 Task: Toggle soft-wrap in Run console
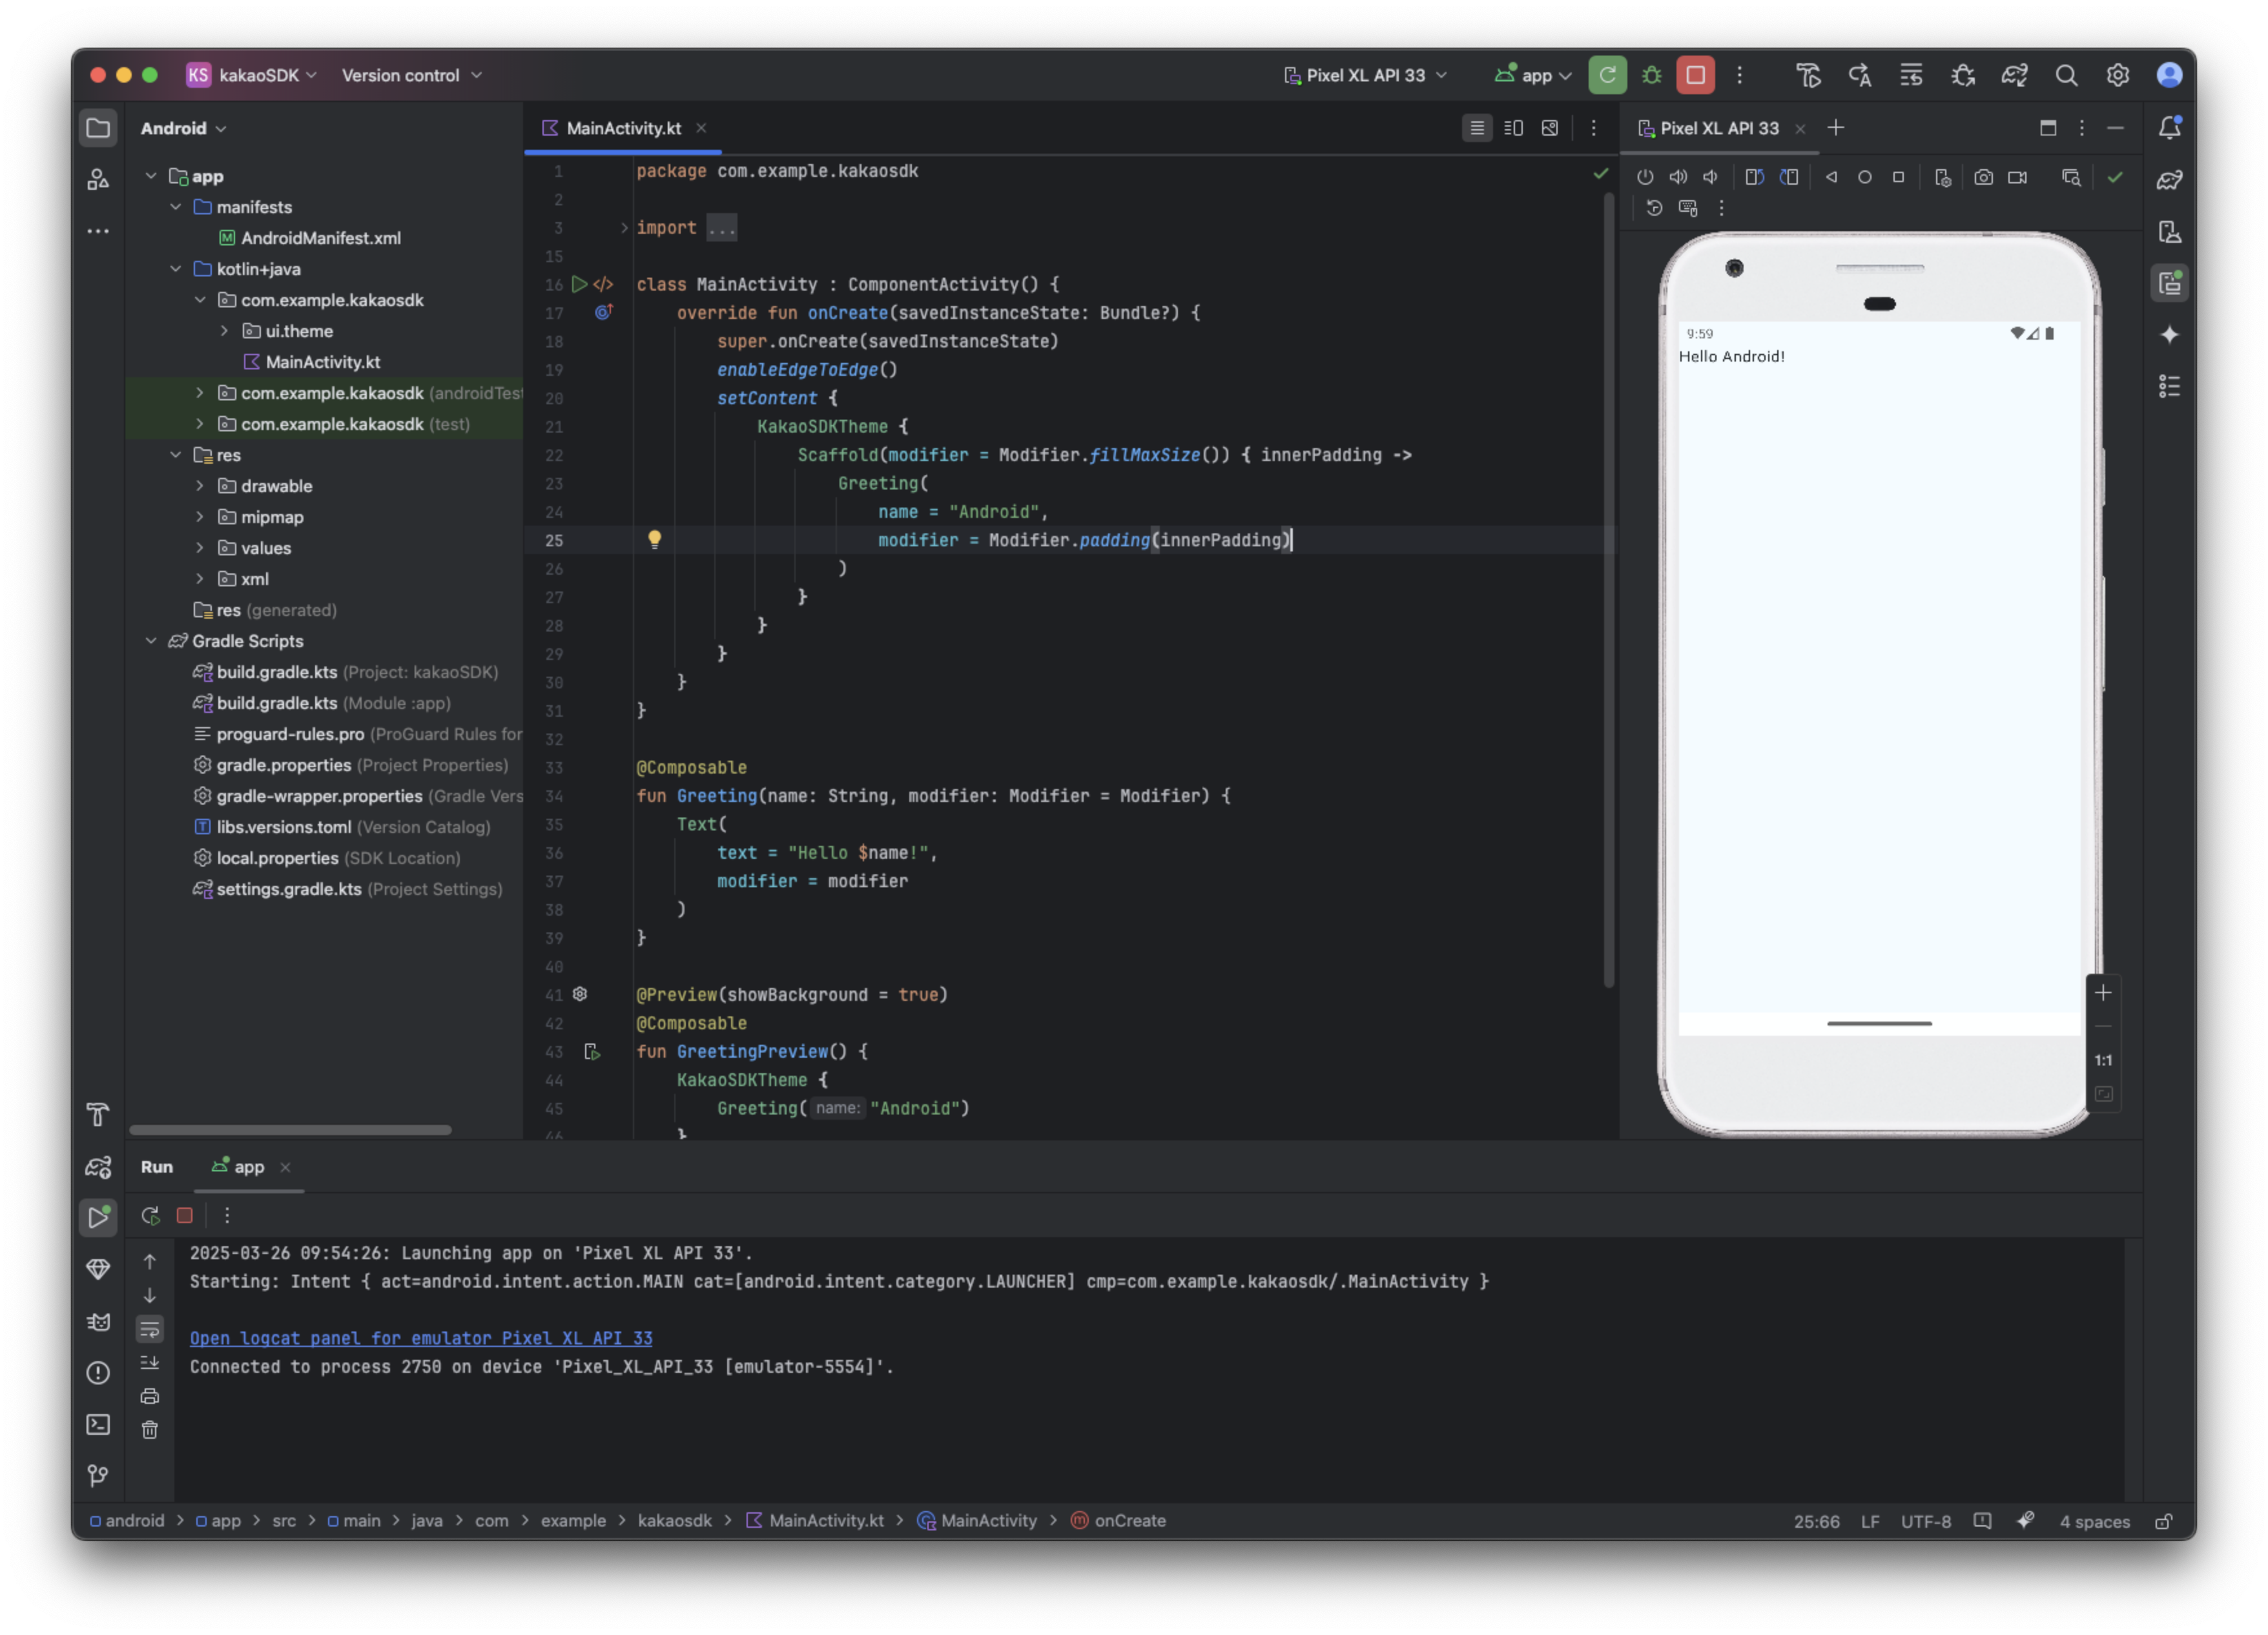150,1329
